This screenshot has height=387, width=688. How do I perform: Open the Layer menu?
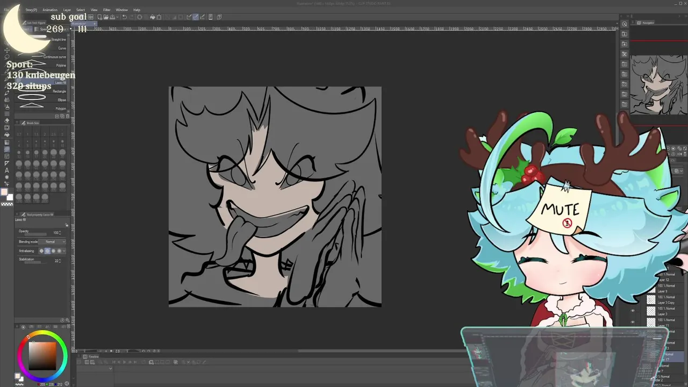point(67,10)
